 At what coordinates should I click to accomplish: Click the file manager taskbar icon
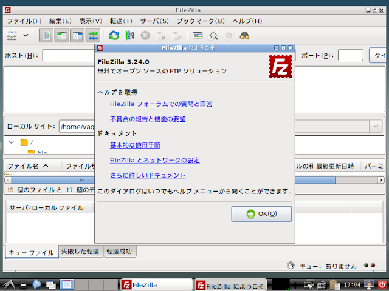23,286
